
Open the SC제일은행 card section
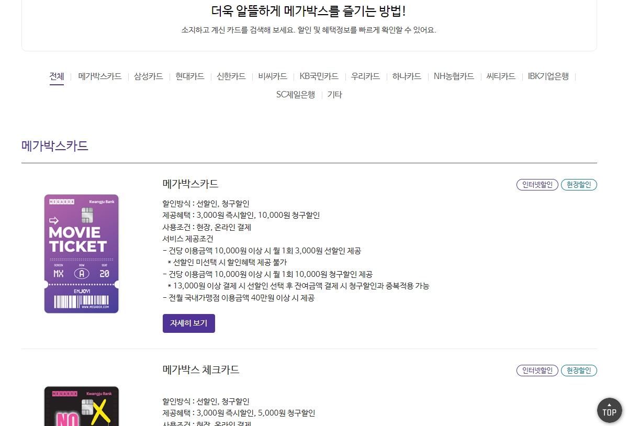pos(296,95)
